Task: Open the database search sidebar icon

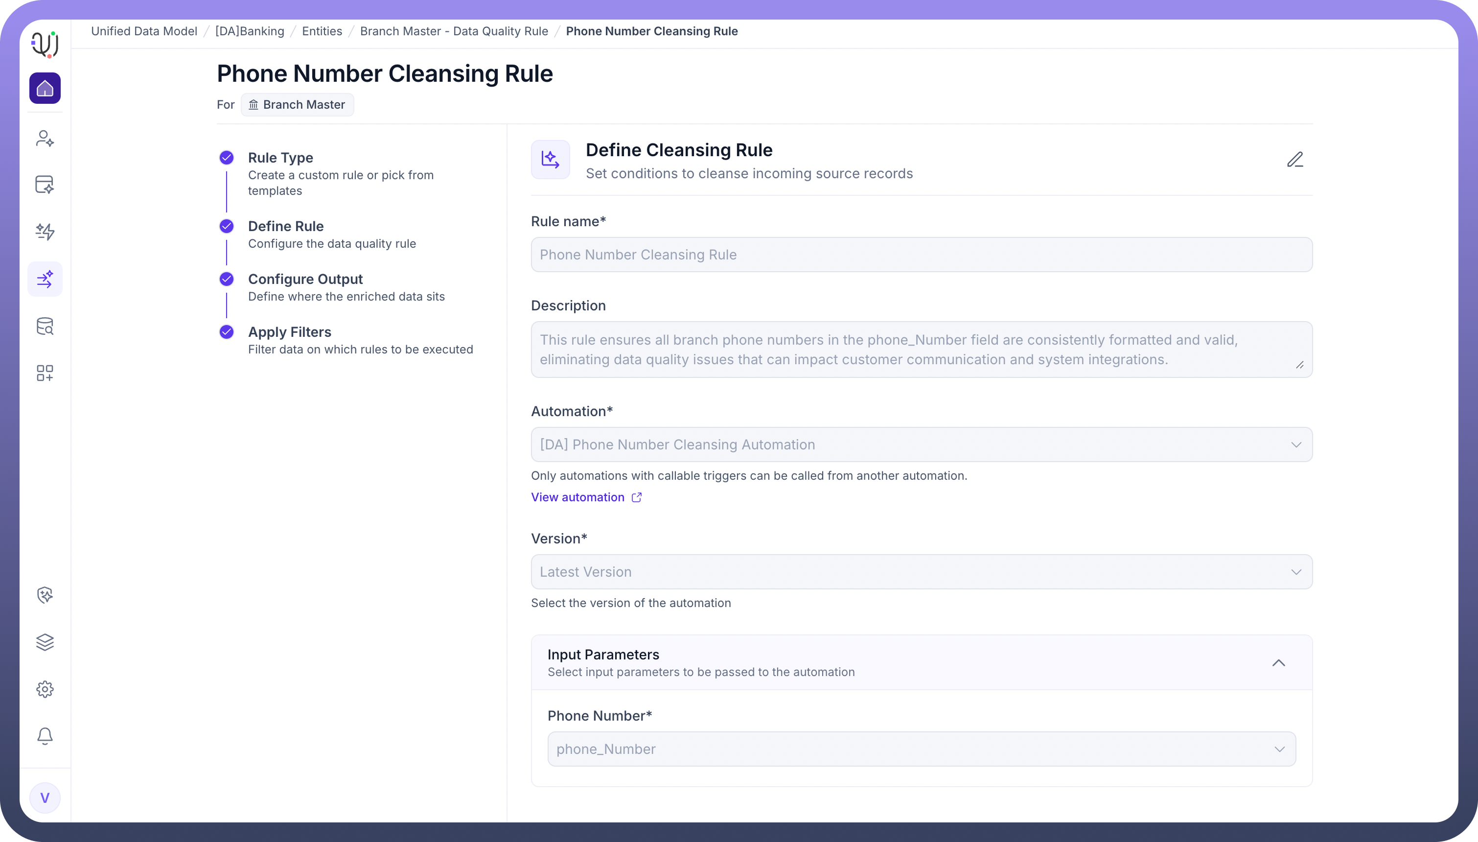Action: pos(45,326)
